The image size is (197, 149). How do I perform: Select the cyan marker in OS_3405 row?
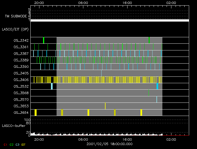click(x=101, y=73)
